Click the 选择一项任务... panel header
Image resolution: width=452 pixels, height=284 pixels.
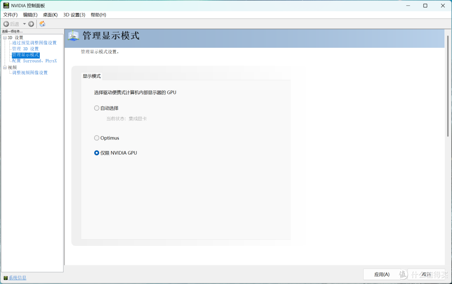[x=13, y=31]
